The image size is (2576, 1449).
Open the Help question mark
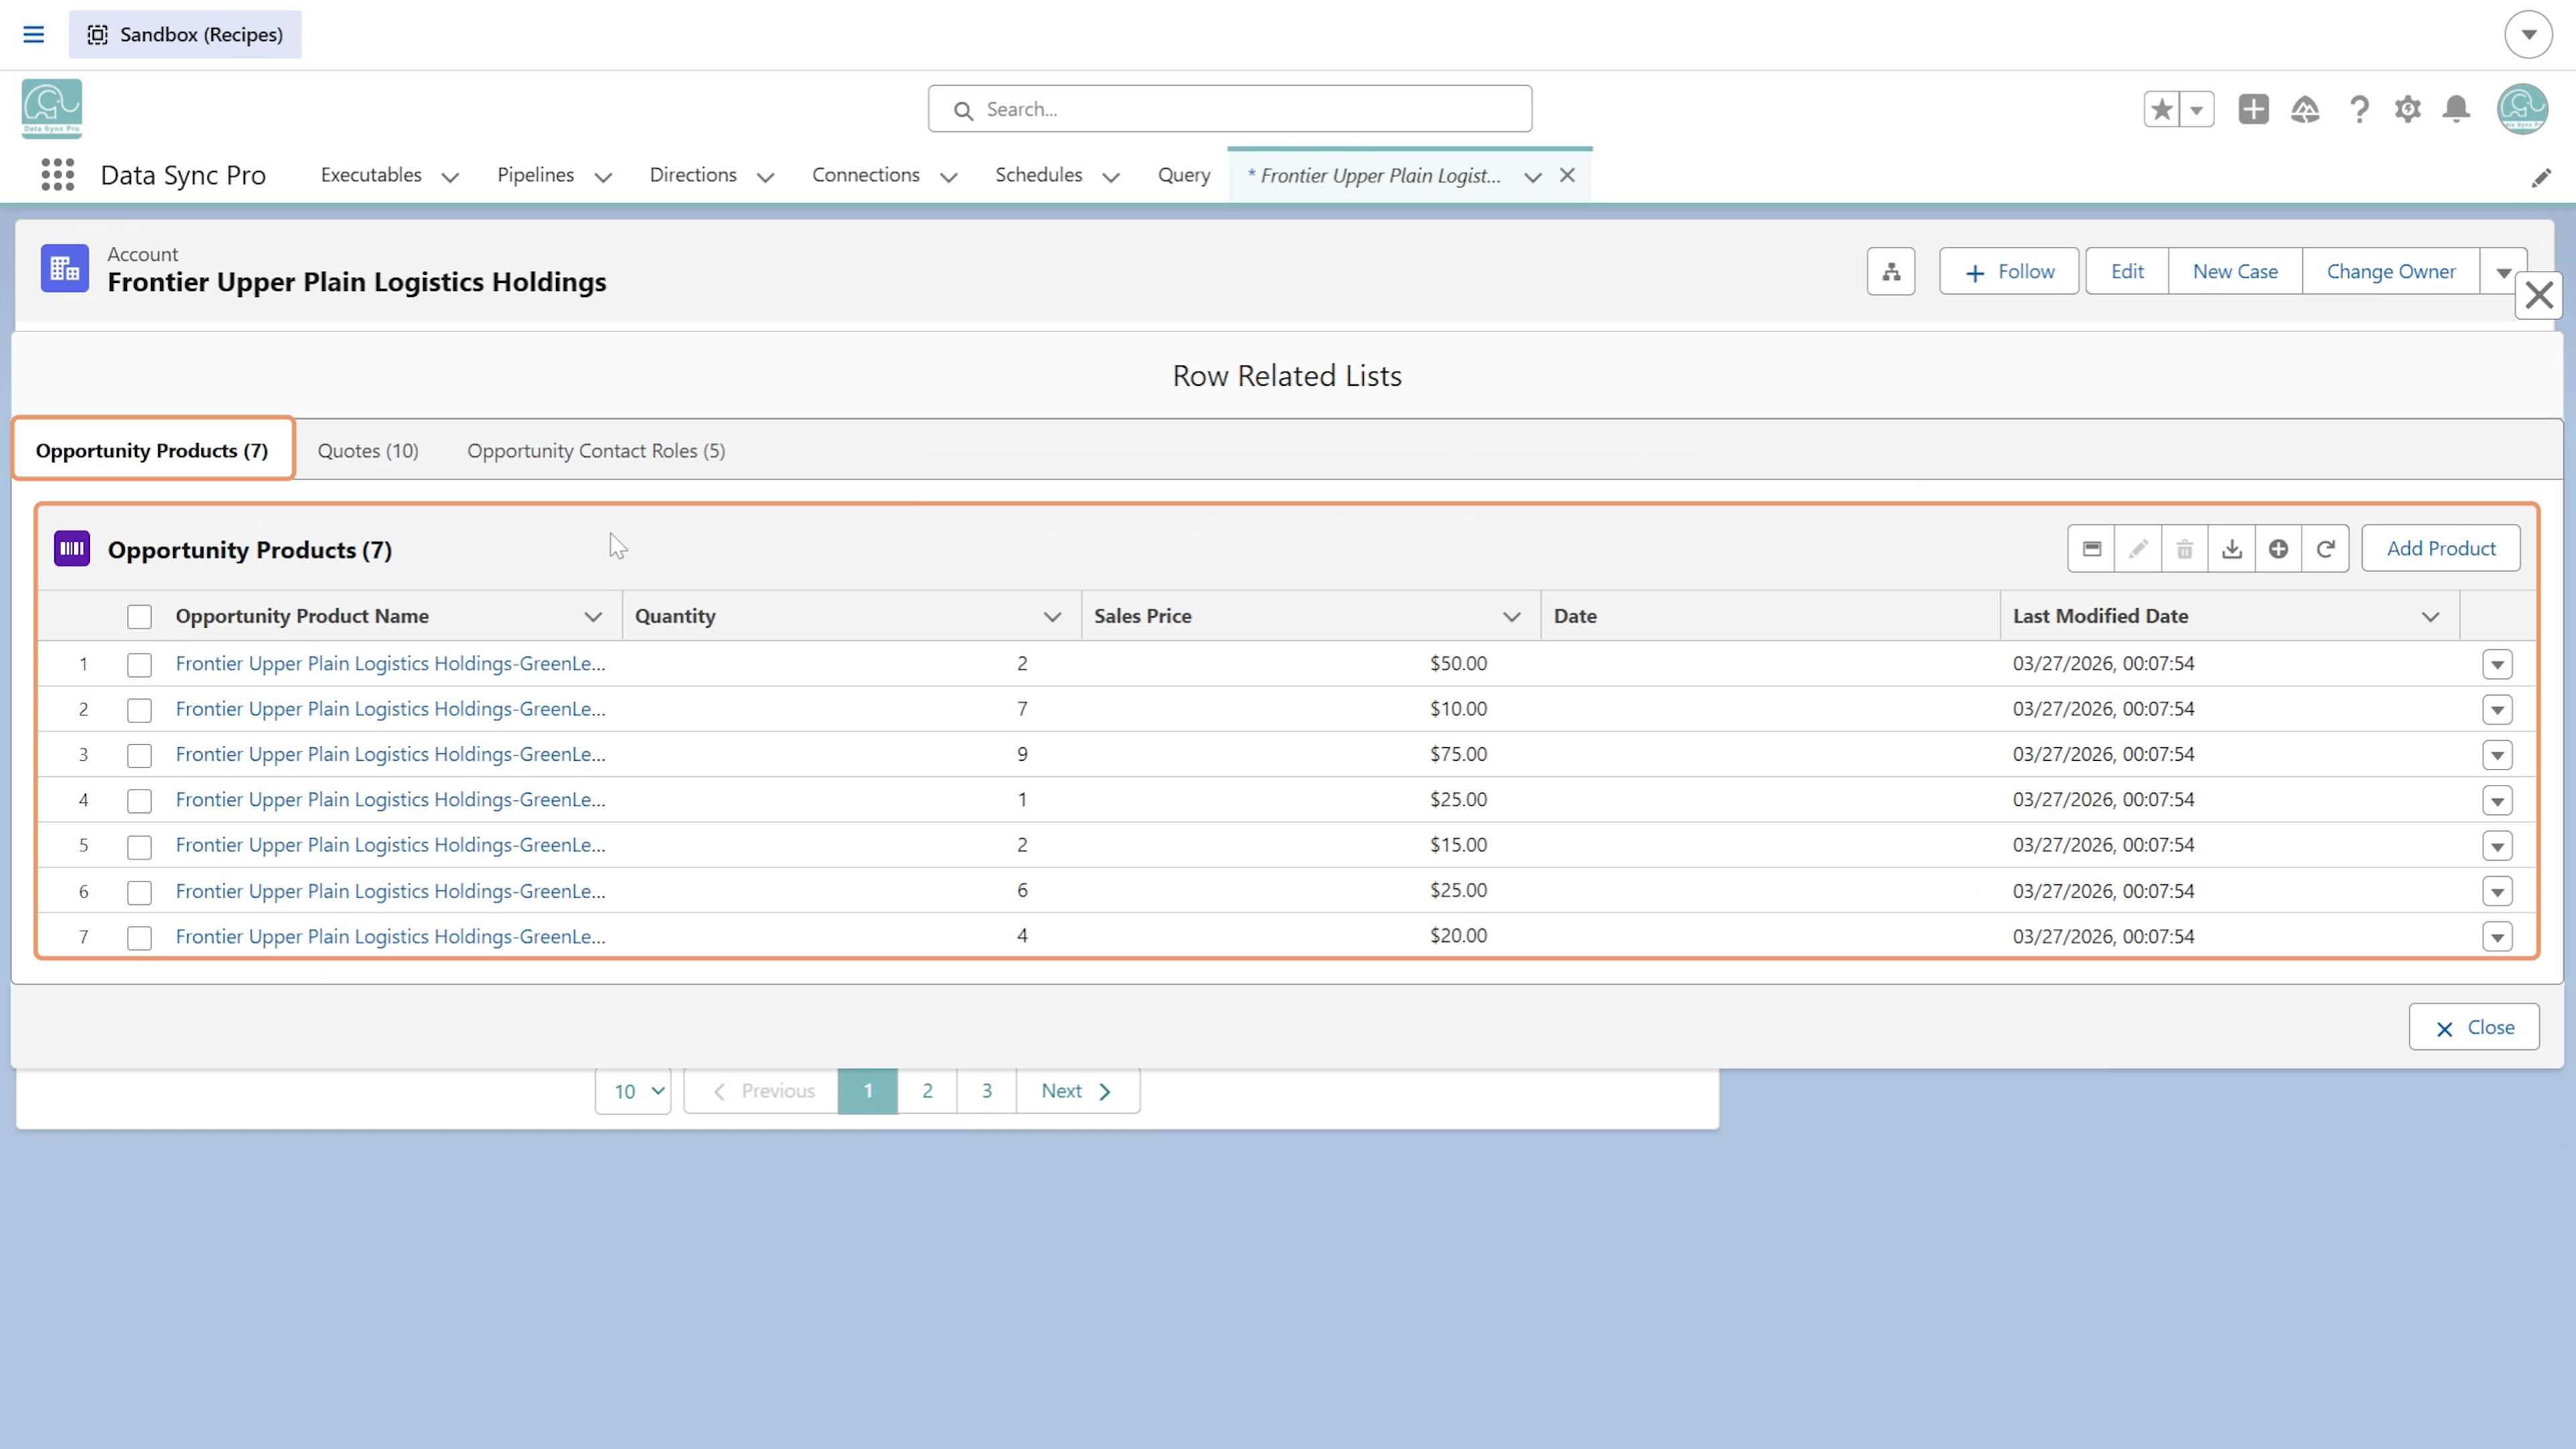click(2359, 109)
